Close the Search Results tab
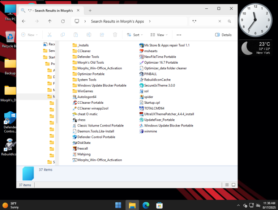The width and height of the screenshot is (278, 210). click(x=78, y=10)
